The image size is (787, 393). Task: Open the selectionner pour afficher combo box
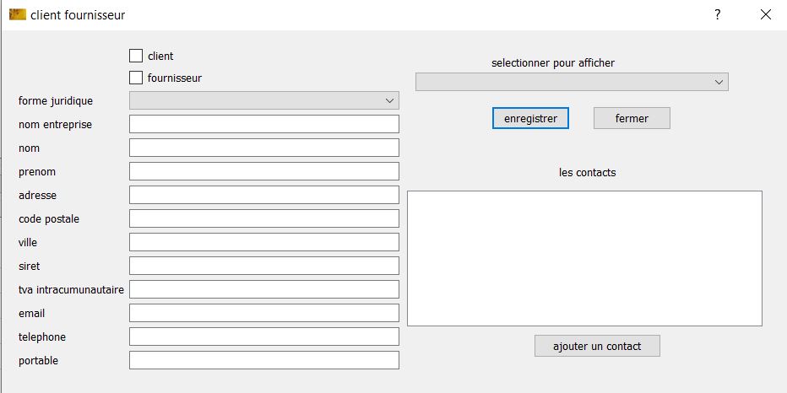[572, 82]
